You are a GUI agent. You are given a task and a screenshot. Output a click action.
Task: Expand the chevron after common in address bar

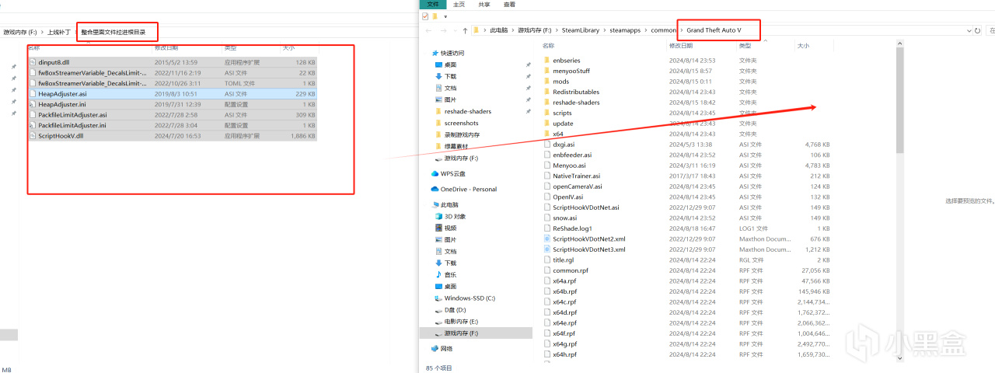coord(680,30)
